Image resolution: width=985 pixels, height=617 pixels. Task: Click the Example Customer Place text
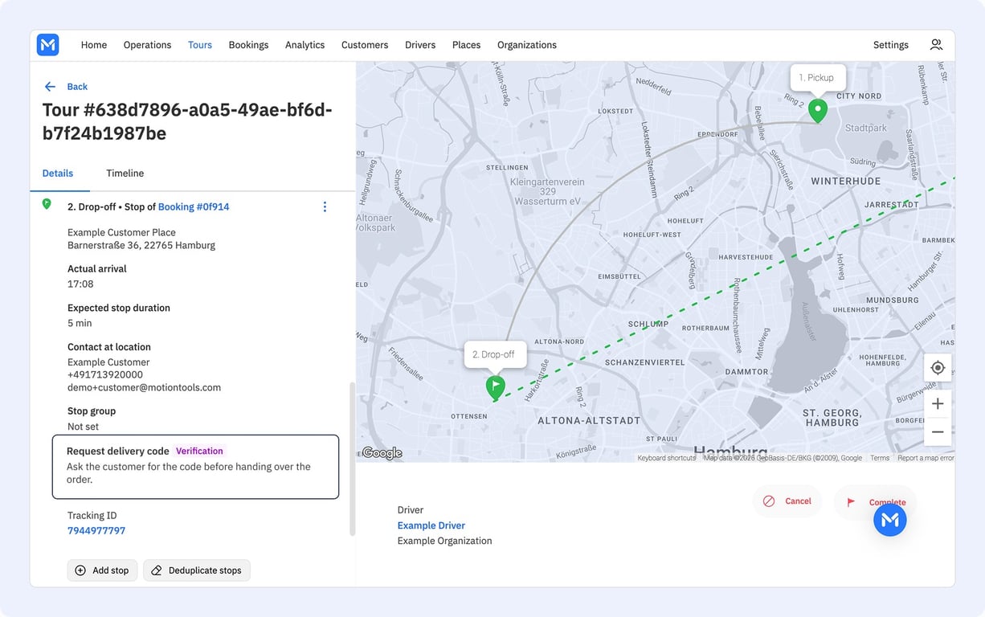[x=121, y=233]
